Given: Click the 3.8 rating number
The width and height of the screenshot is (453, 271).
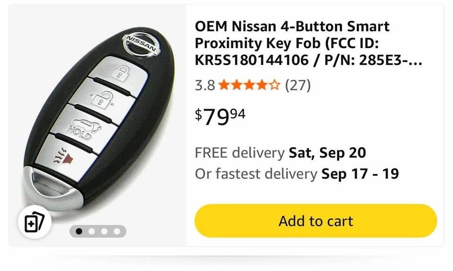Looking at the screenshot, I should point(205,85).
